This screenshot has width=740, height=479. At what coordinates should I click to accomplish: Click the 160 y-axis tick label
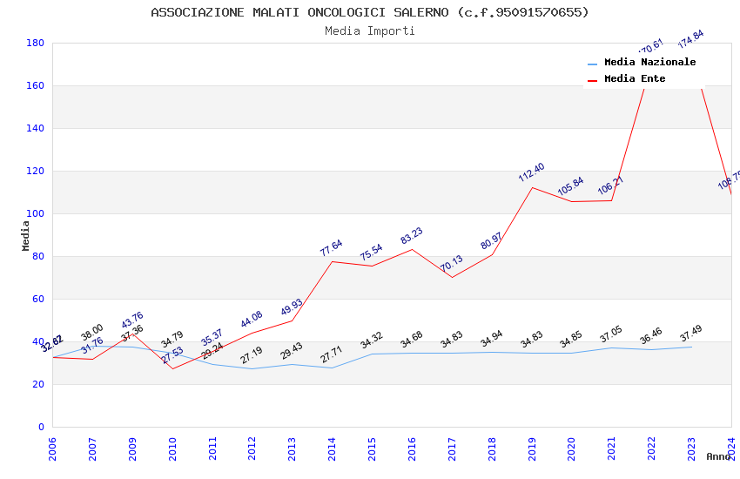pyautogui.click(x=36, y=85)
